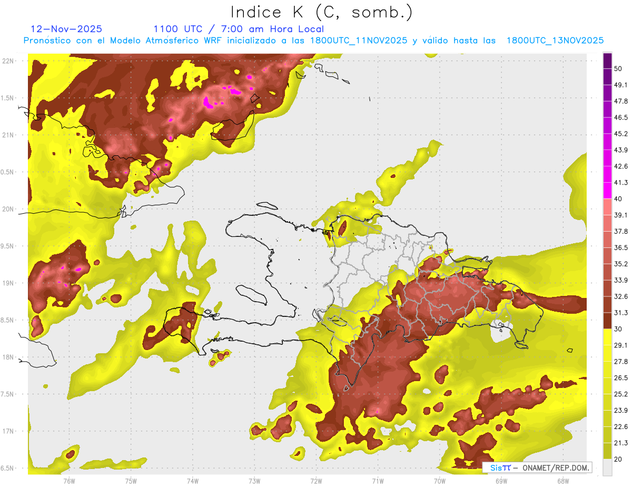Click the '1100 UTC / 7:00 am Hora Local' text
Image resolution: width=632 pixels, height=488 pixels.
[x=239, y=29]
